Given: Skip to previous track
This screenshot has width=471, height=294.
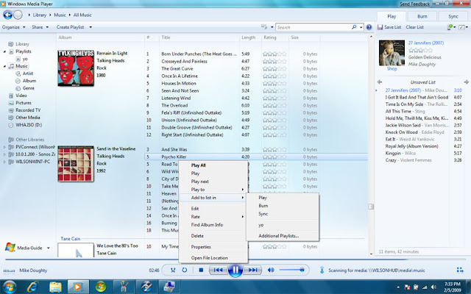Looking at the screenshot, I should point(218,270).
